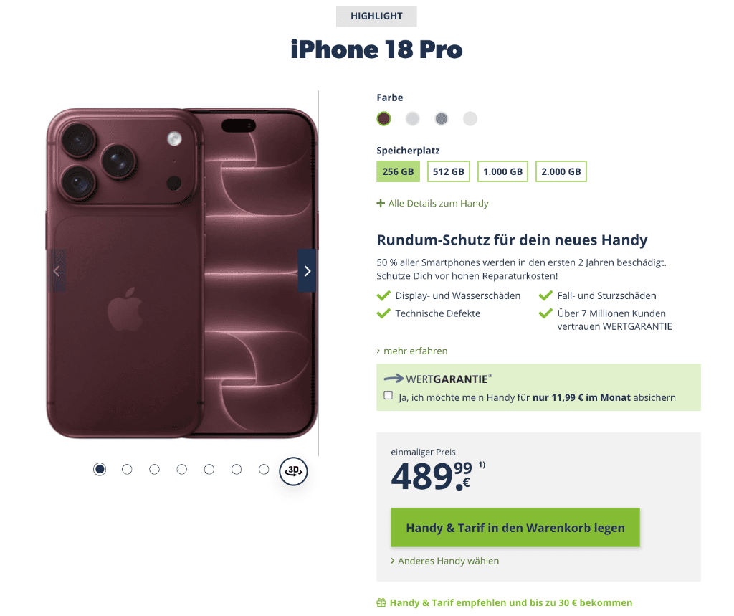Pick the dark gray-blue color swatch
The height and width of the screenshot is (616, 734).
[442, 119]
